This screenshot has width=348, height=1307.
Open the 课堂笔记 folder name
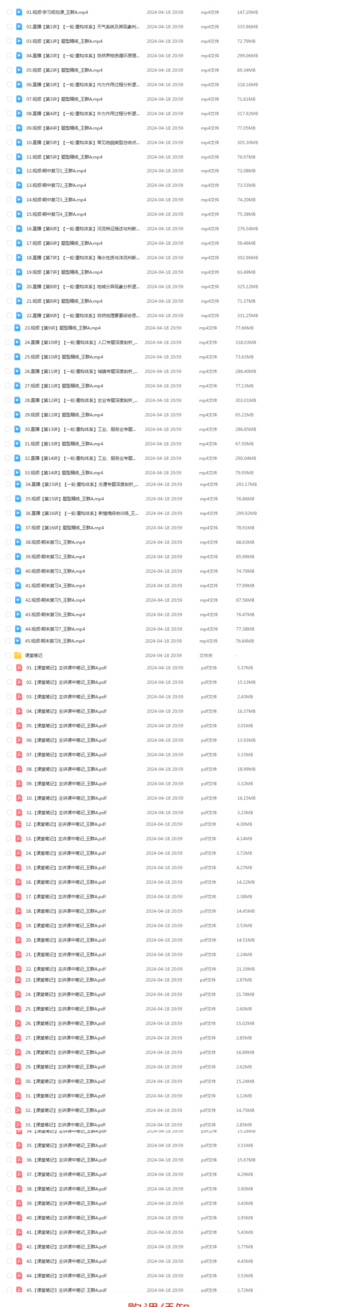tap(34, 656)
